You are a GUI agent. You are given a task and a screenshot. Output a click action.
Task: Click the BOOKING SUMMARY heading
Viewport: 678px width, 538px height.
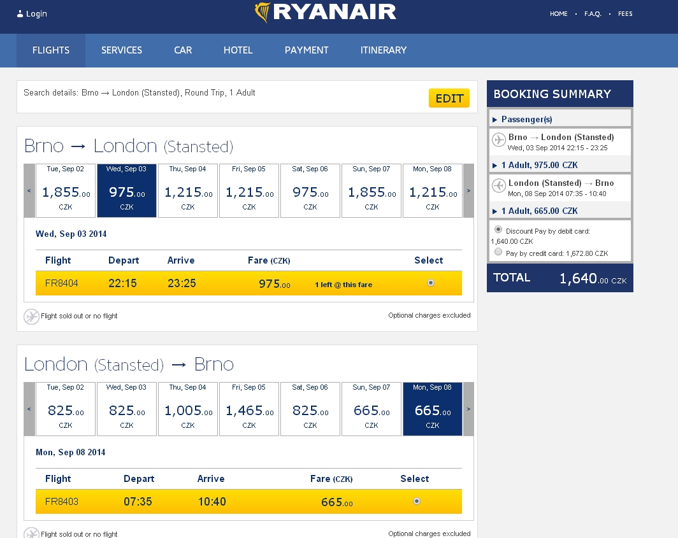552,94
